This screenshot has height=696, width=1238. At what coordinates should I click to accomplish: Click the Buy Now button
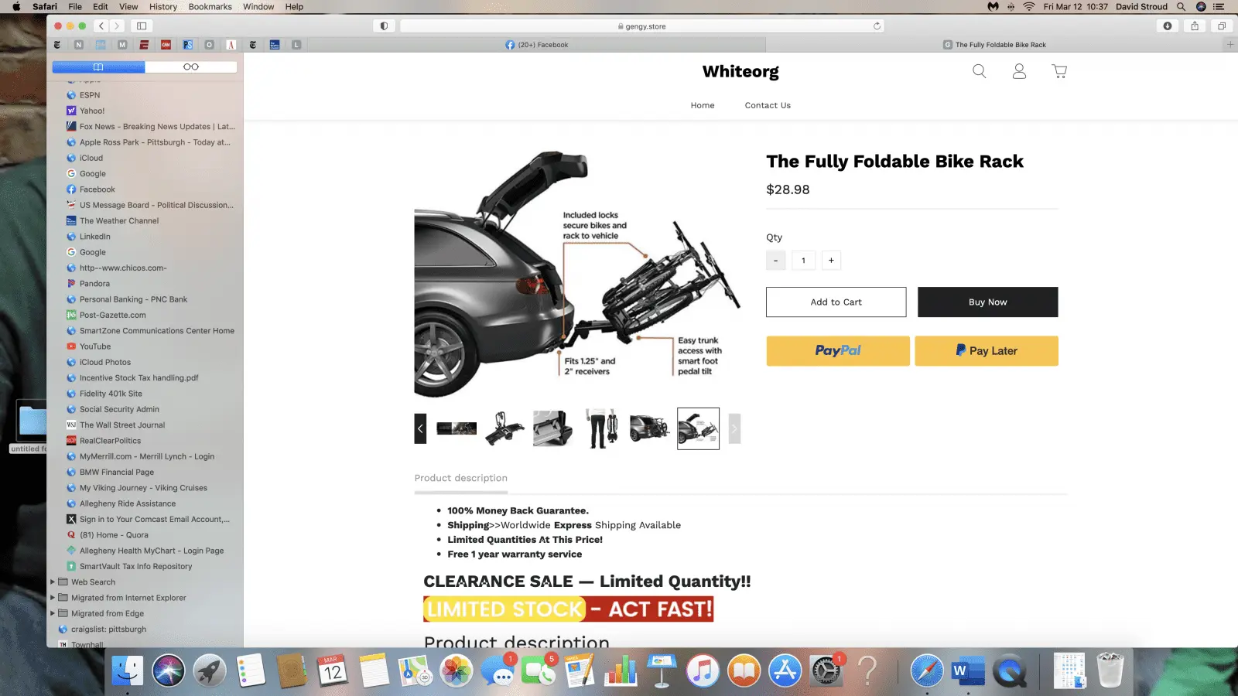click(x=987, y=302)
